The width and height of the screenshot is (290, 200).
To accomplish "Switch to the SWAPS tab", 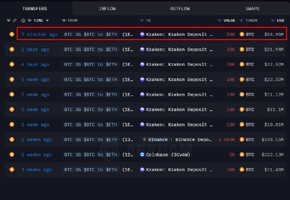I will [252, 9].
